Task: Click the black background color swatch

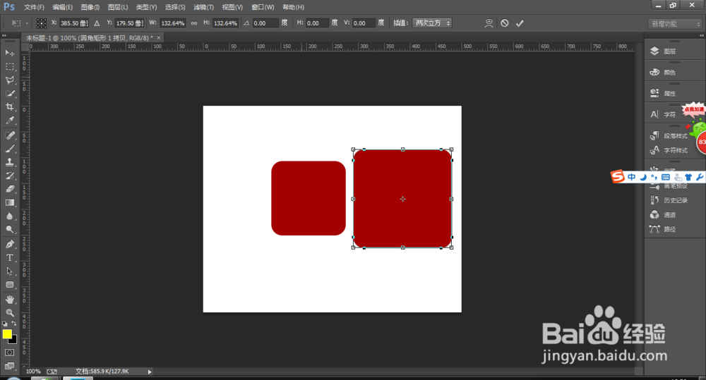Action: tap(14, 341)
